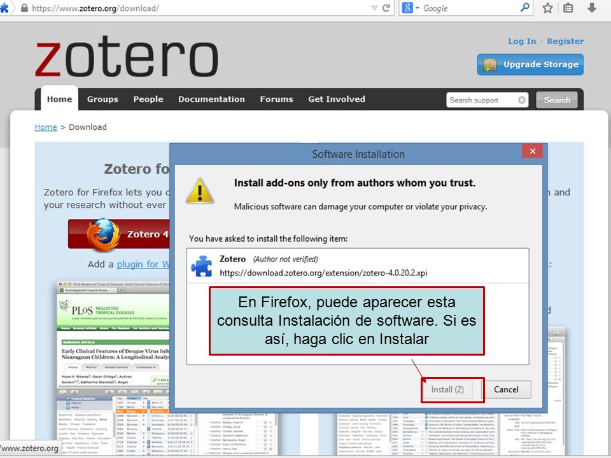The height and width of the screenshot is (458, 611).
Task: Click the padlock security icon
Action: pyautogui.click(x=24, y=8)
